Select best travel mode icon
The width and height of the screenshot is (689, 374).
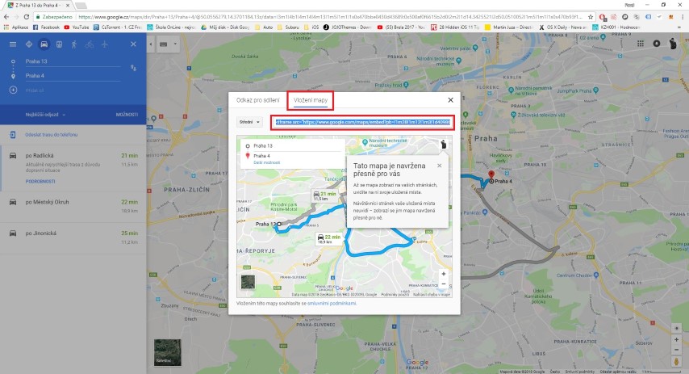tap(28, 44)
